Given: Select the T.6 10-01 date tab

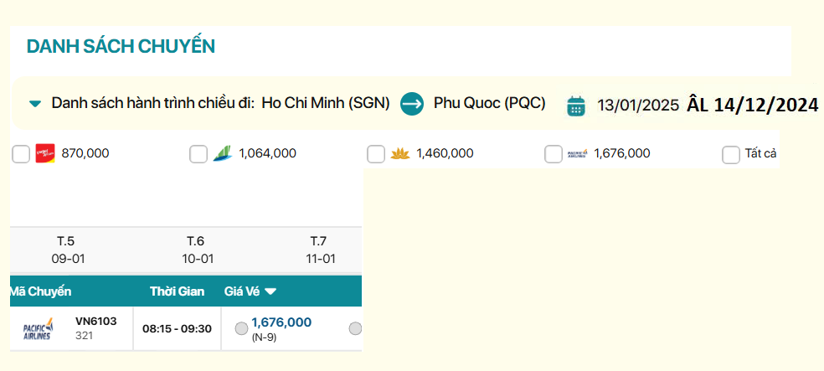Looking at the screenshot, I should coord(198,250).
